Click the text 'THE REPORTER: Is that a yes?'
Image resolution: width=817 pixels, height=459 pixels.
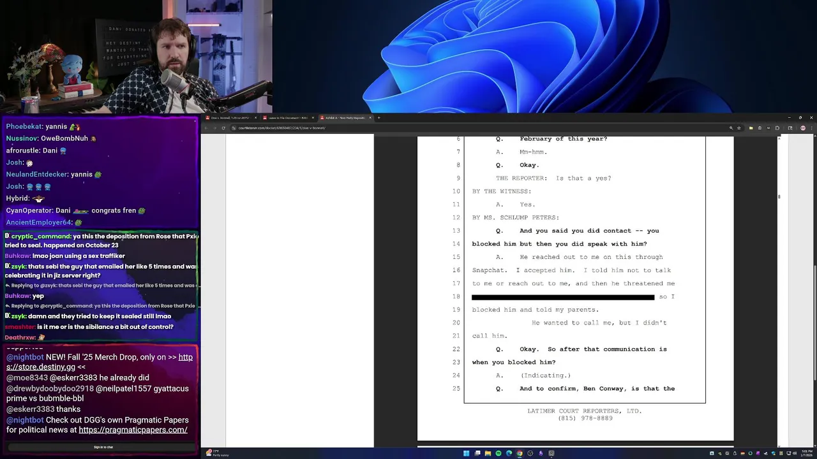(553, 178)
